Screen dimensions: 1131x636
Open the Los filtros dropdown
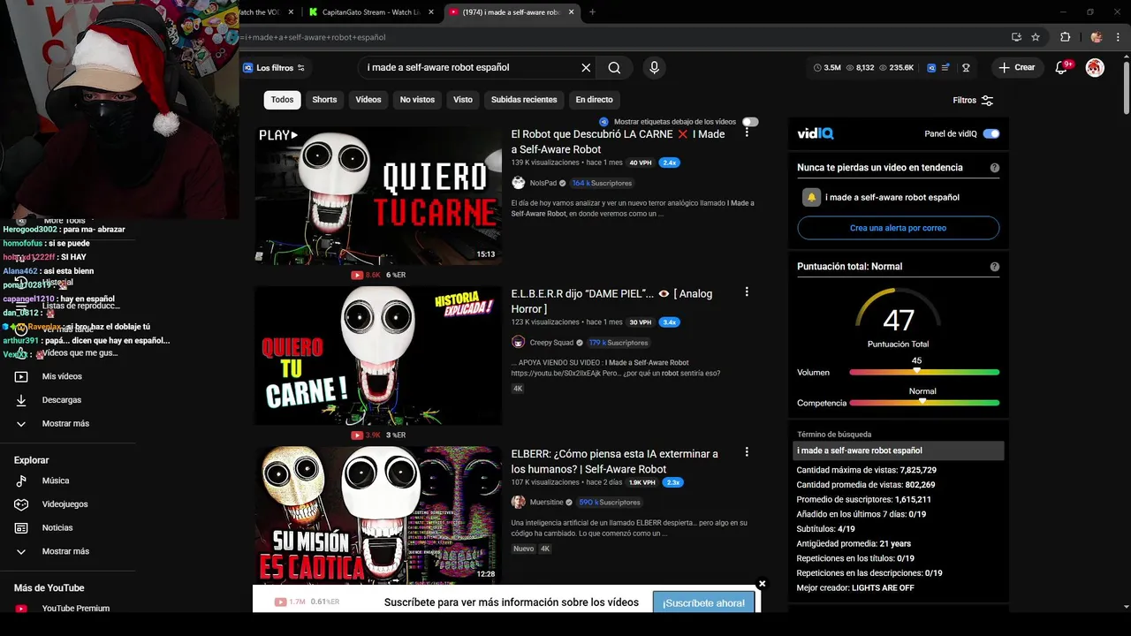tap(275, 68)
